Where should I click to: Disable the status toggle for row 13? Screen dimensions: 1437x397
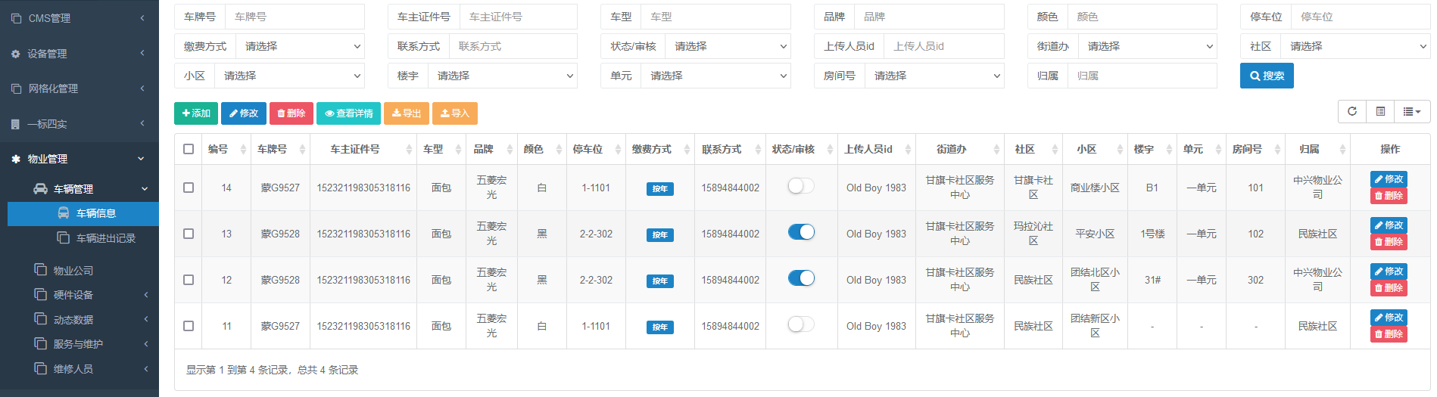(800, 232)
